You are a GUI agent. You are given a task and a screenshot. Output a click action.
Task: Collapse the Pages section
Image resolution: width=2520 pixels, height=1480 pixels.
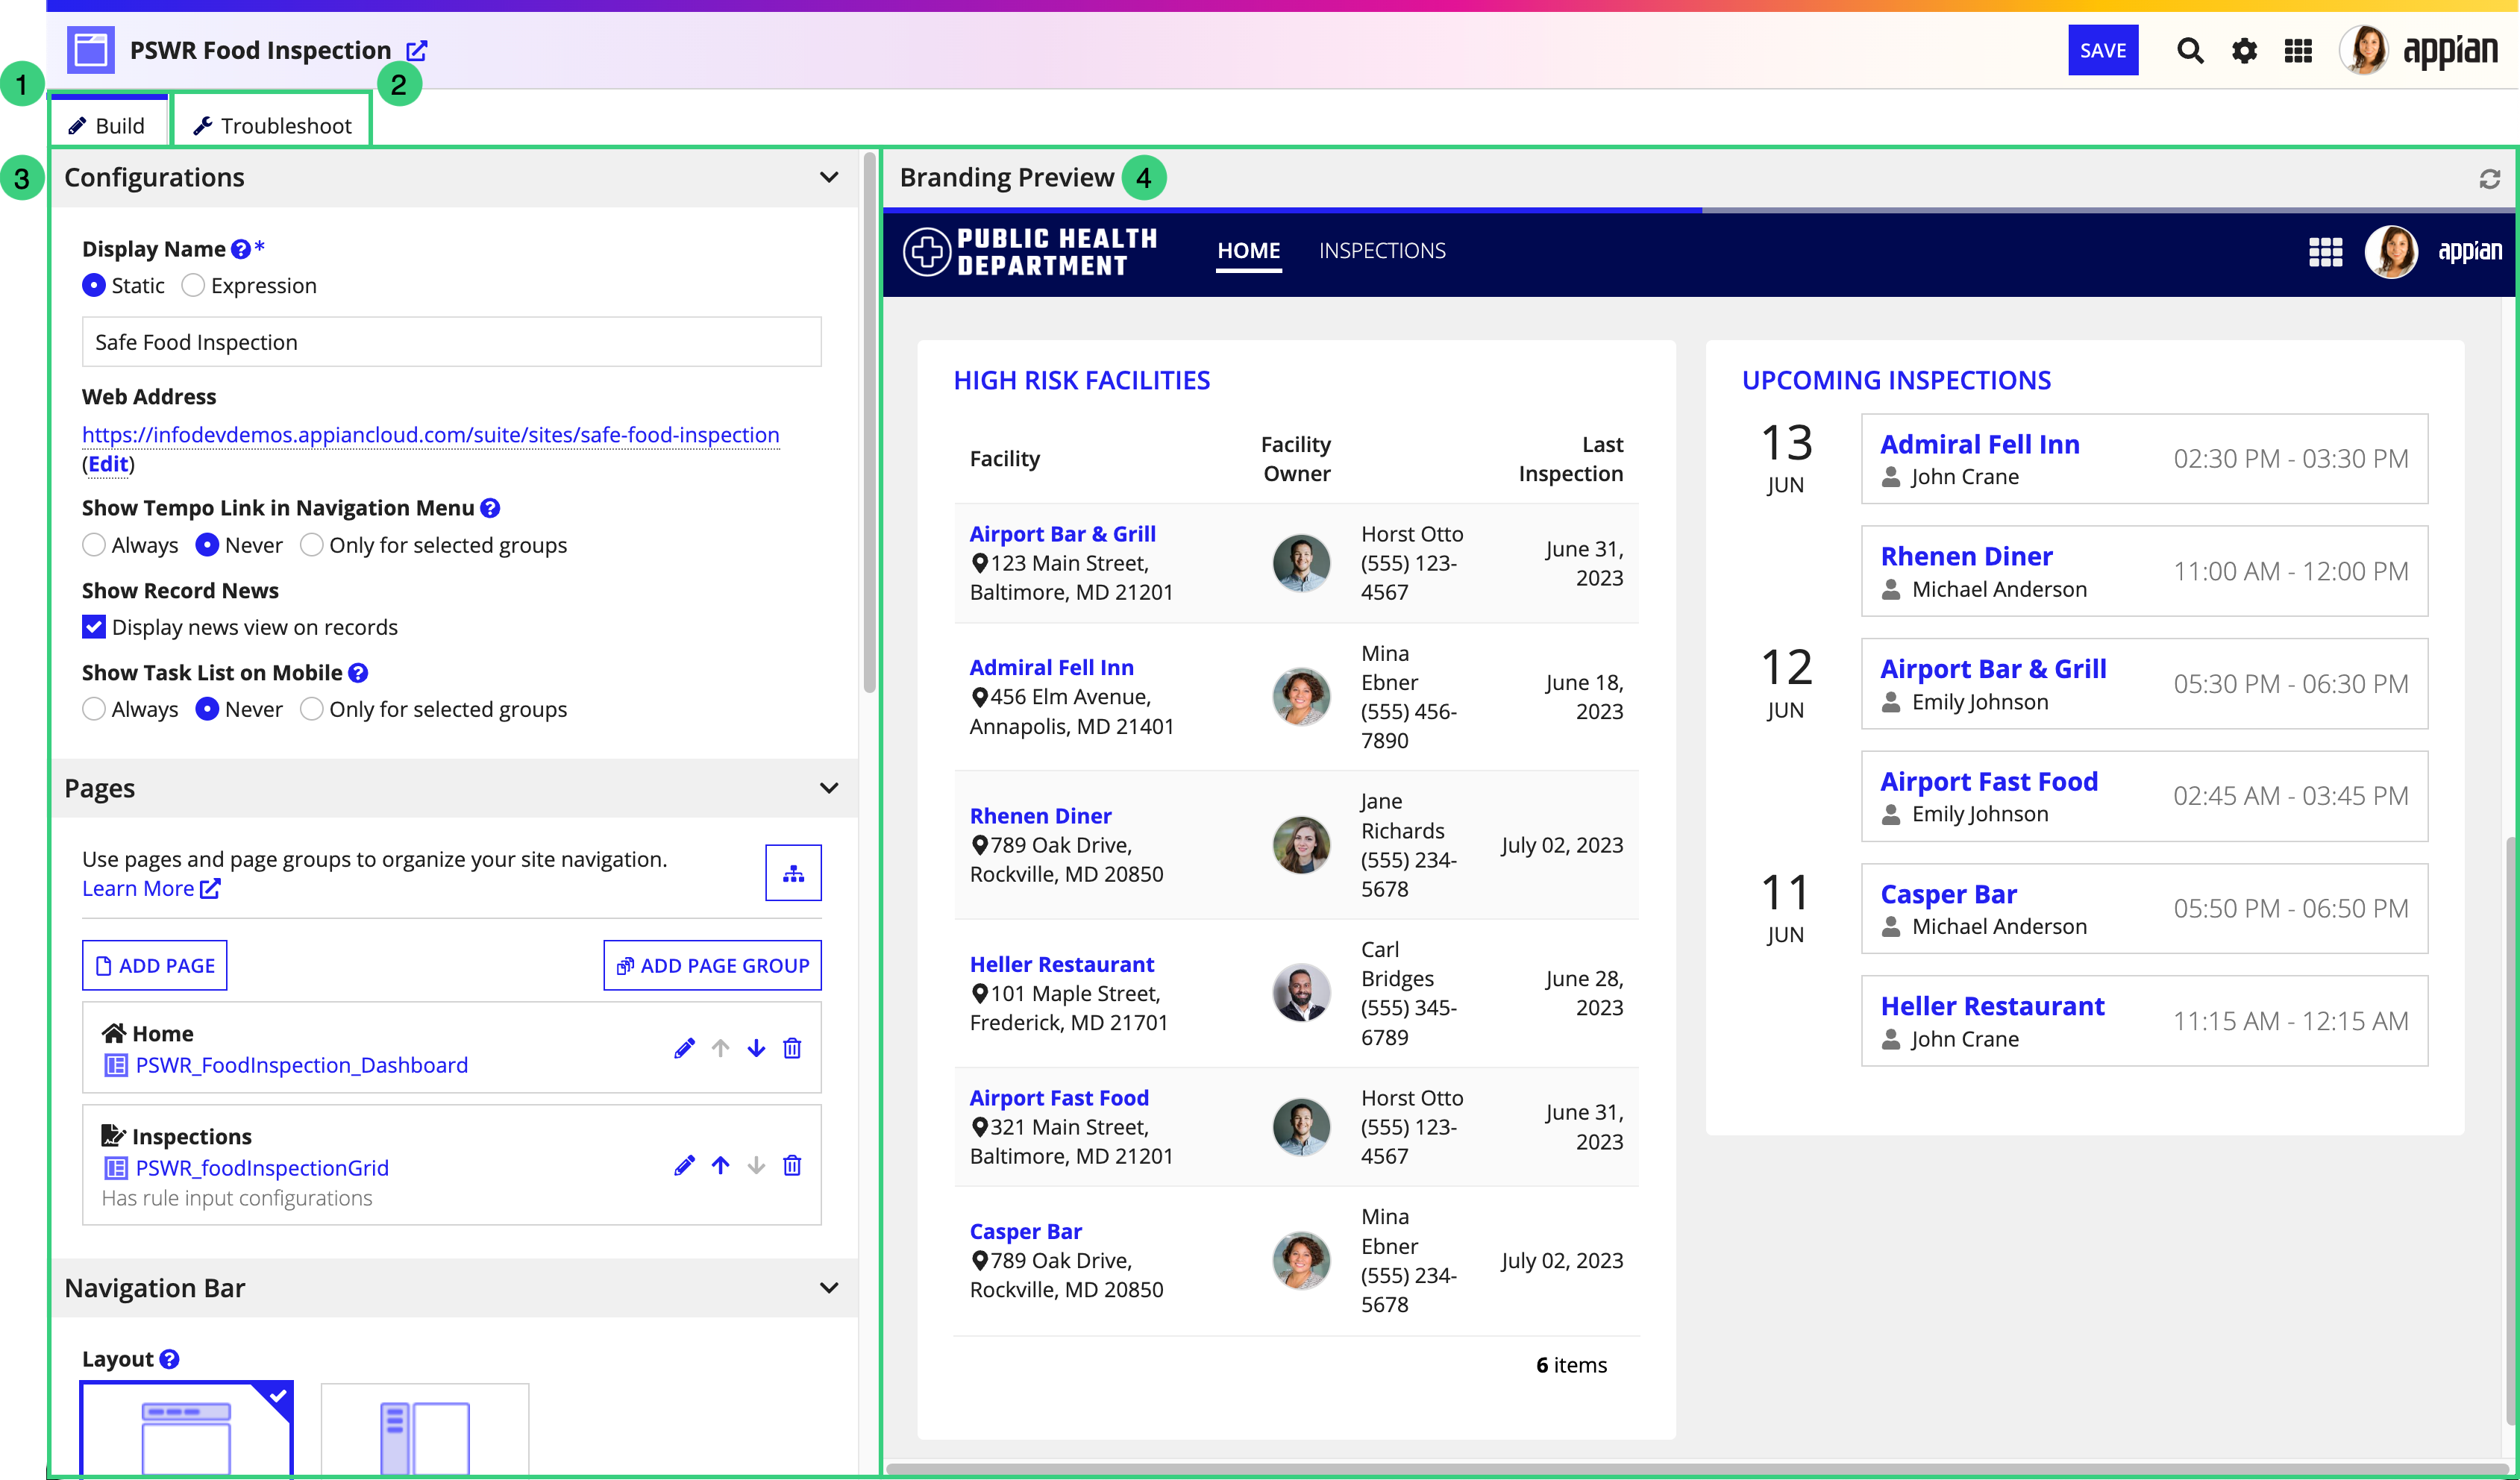(829, 788)
